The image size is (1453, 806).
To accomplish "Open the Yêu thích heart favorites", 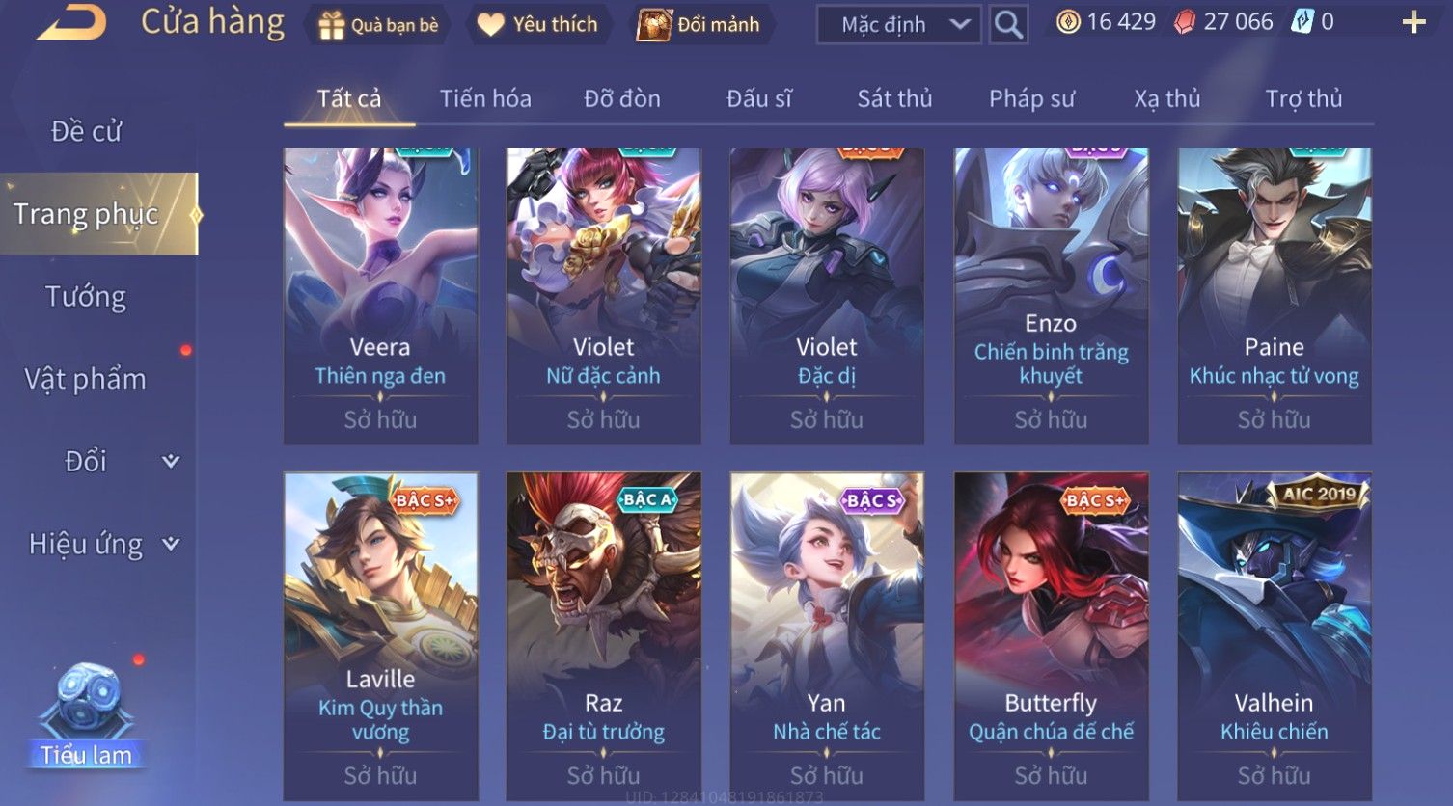I will pos(490,25).
